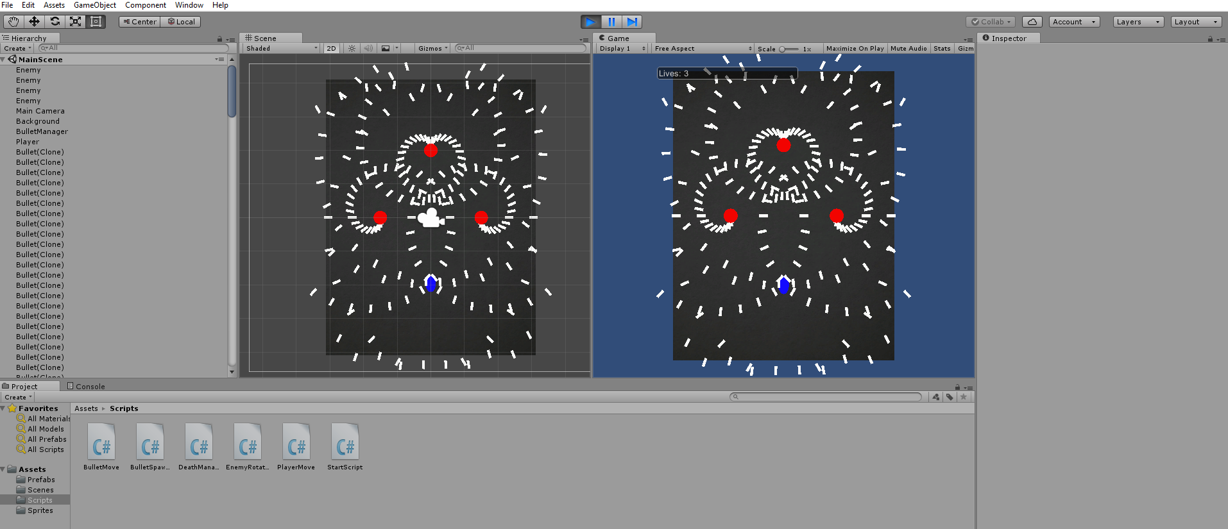Collapse the MainScene tree
Image resolution: width=1228 pixels, height=529 pixels.
click(3, 60)
